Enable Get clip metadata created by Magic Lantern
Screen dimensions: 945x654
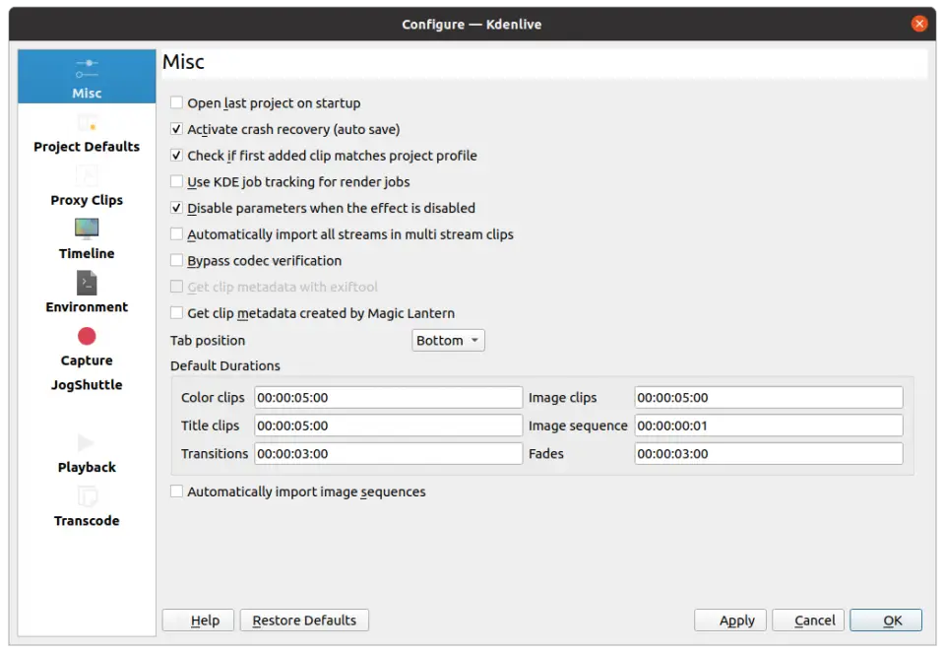pyautogui.click(x=176, y=313)
